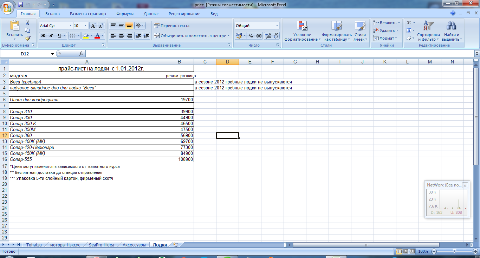Open Условное форматирование menu
This screenshot has width=480, height=258.
(303, 31)
